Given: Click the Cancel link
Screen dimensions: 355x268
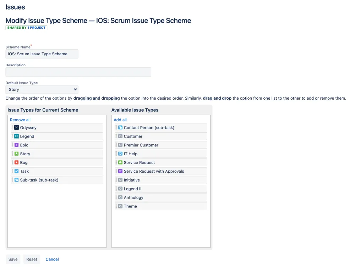Looking at the screenshot, I should 52,259.
